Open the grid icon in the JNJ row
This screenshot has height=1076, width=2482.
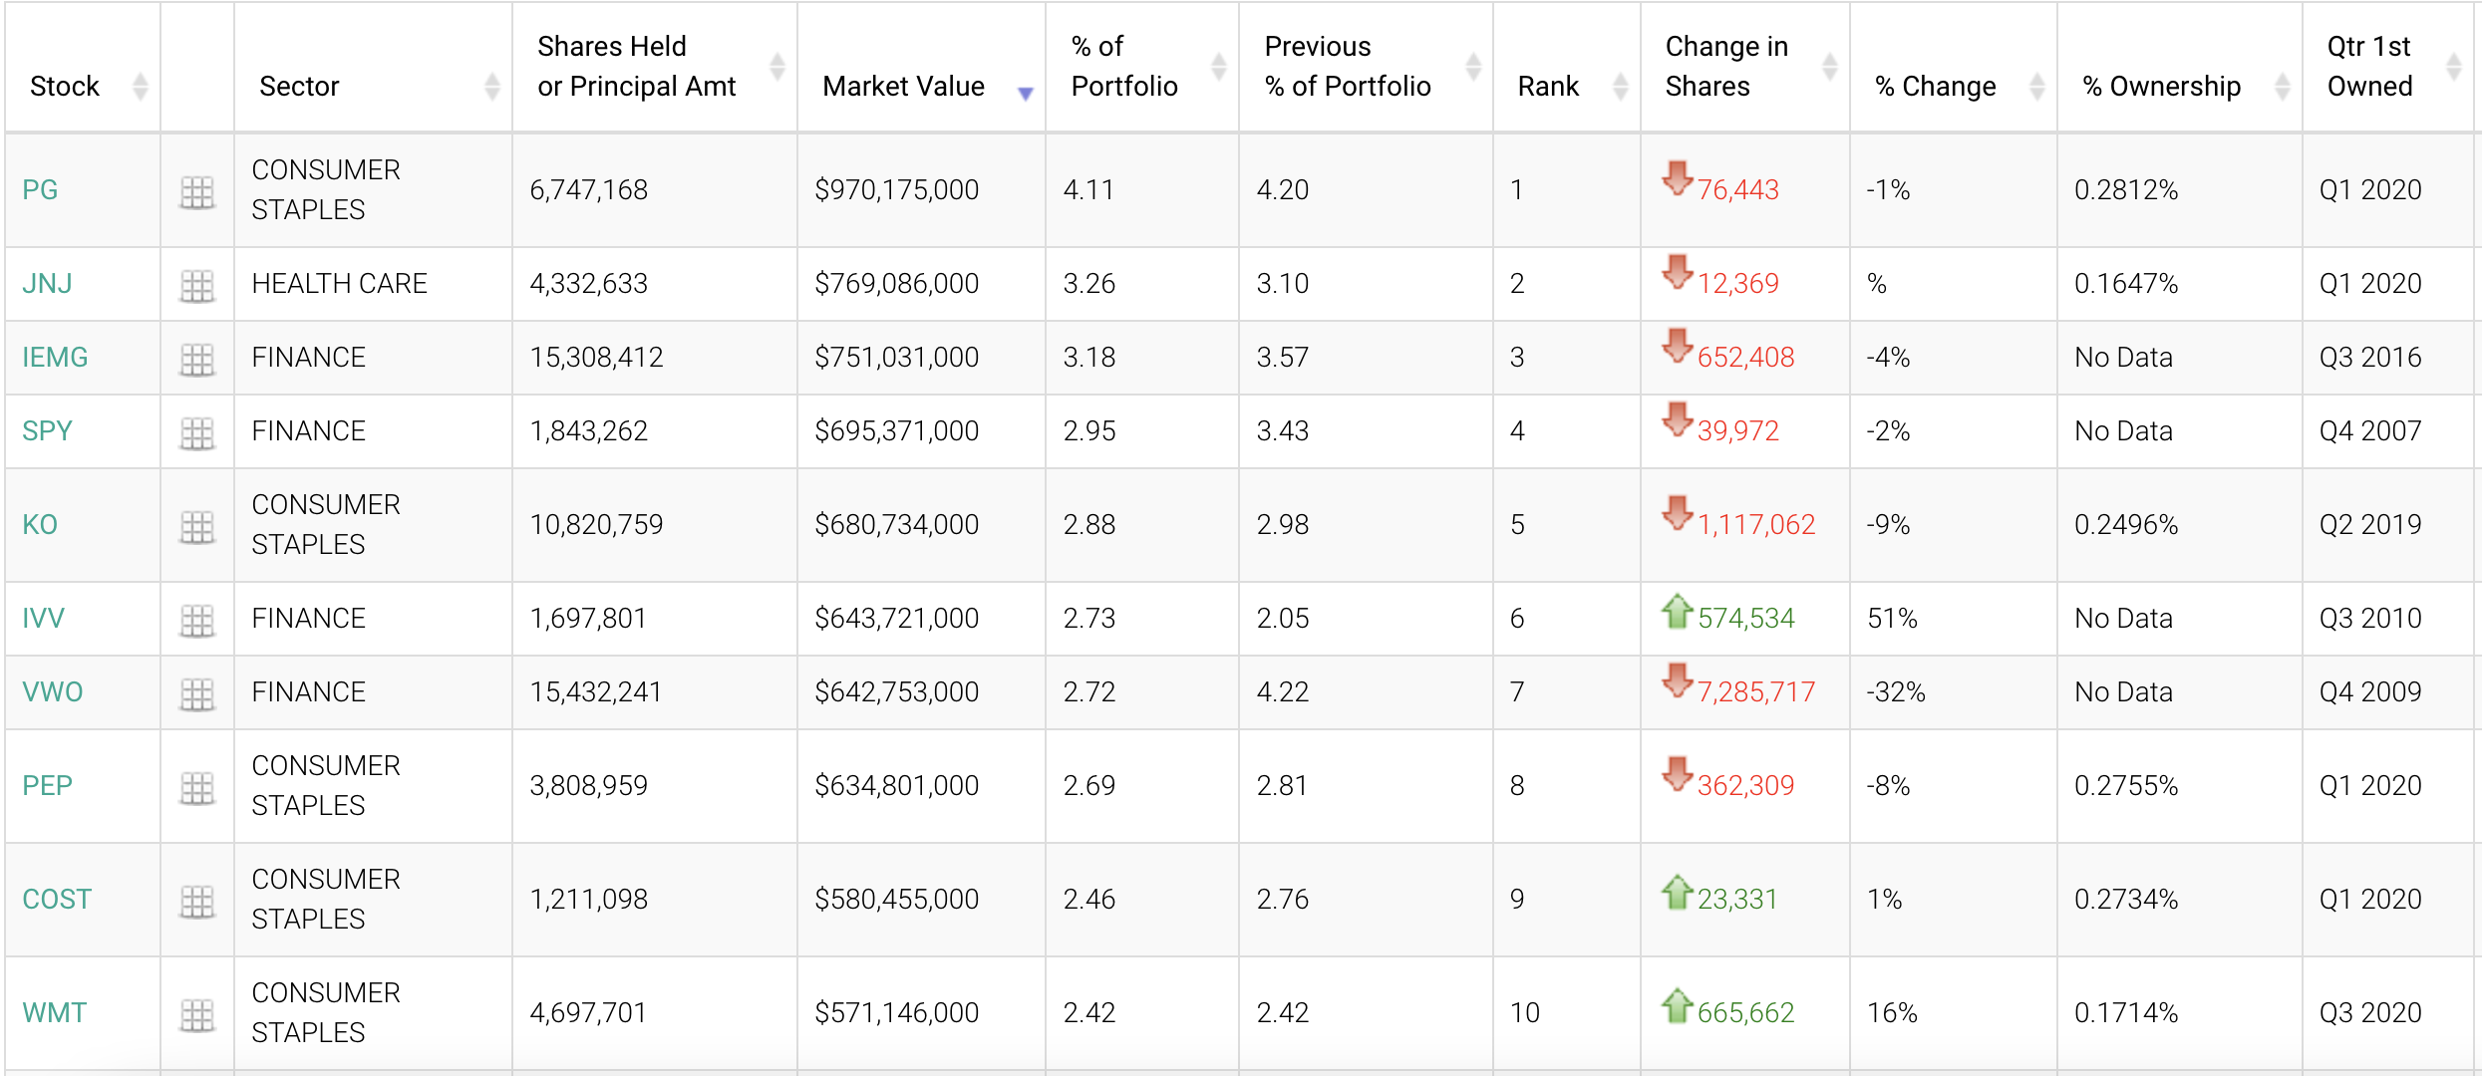[x=197, y=286]
